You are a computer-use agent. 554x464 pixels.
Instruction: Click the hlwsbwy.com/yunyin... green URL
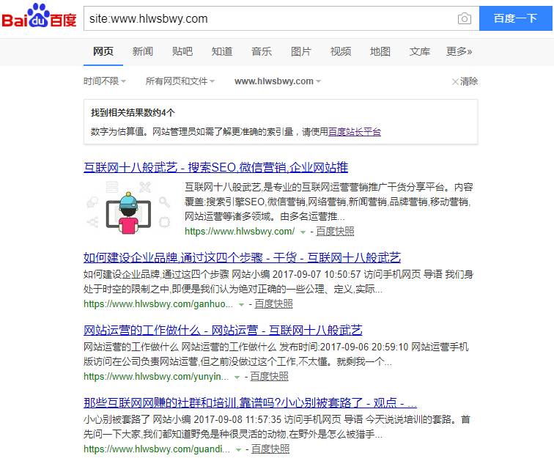pyautogui.click(x=156, y=376)
